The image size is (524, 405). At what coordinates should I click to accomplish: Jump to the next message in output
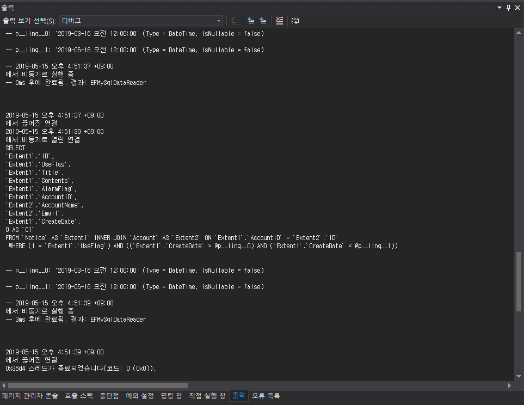pos(262,20)
